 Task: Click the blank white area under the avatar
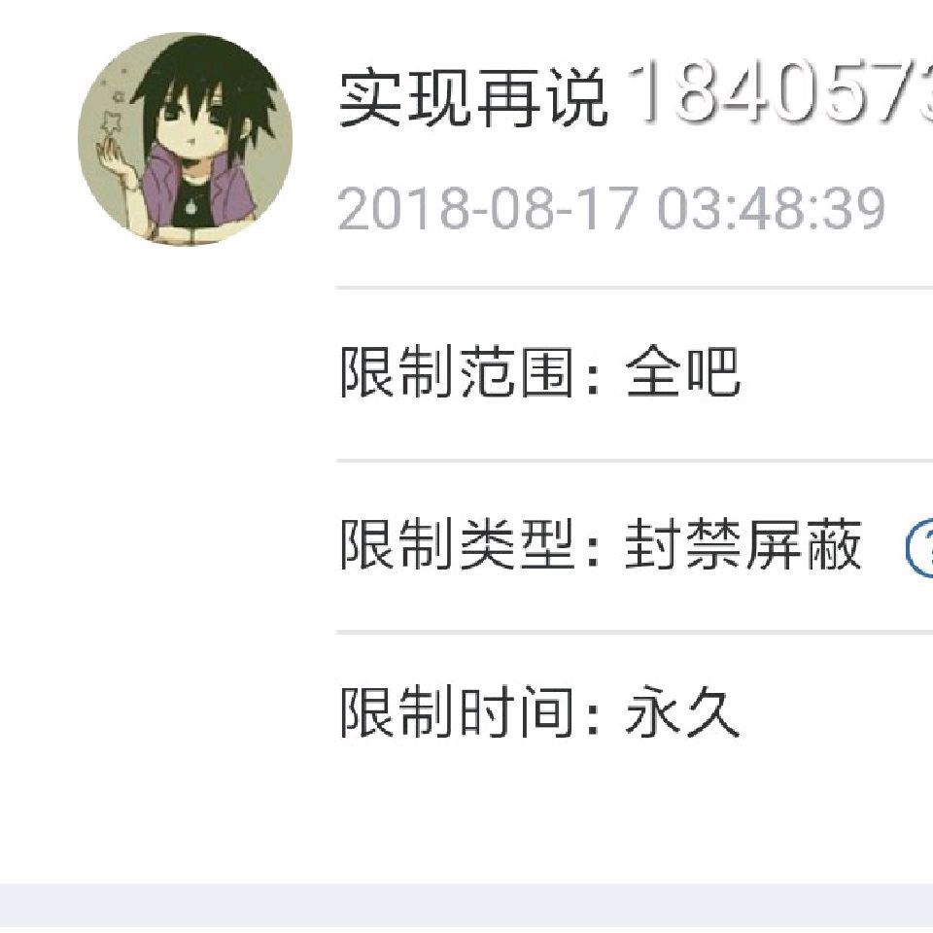point(166,536)
